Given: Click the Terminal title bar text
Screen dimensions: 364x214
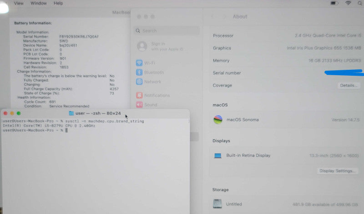Looking at the screenshot, I should pos(98,113).
